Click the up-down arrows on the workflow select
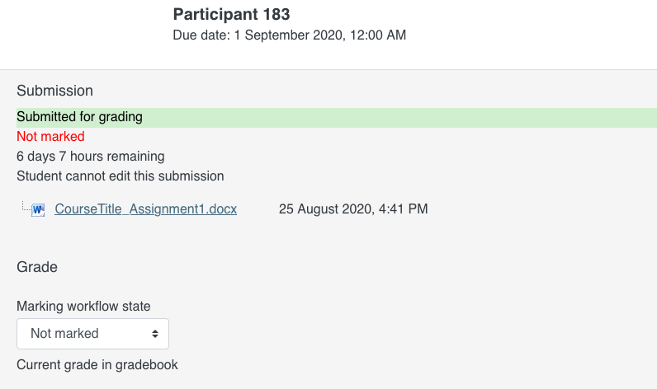This screenshot has height=389, width=657. pos(154,334)
